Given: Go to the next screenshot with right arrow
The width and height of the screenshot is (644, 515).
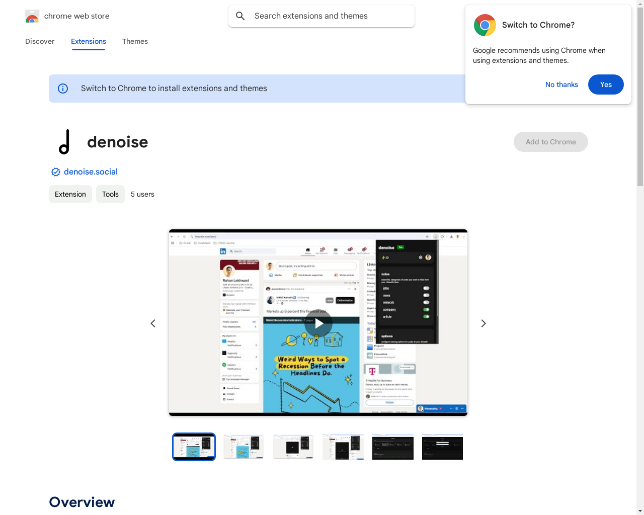Looking at the screenshot, I should [484, 323].
